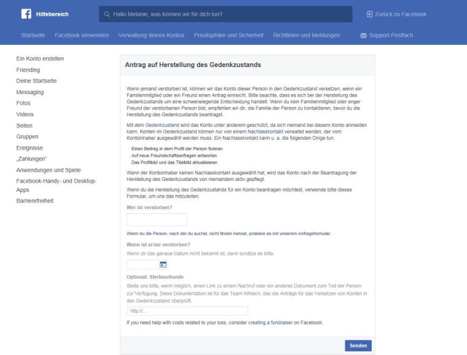This screenshot has height=355, width=467.
Task: Click the search magnifier icon
Action: click(107, 14)
